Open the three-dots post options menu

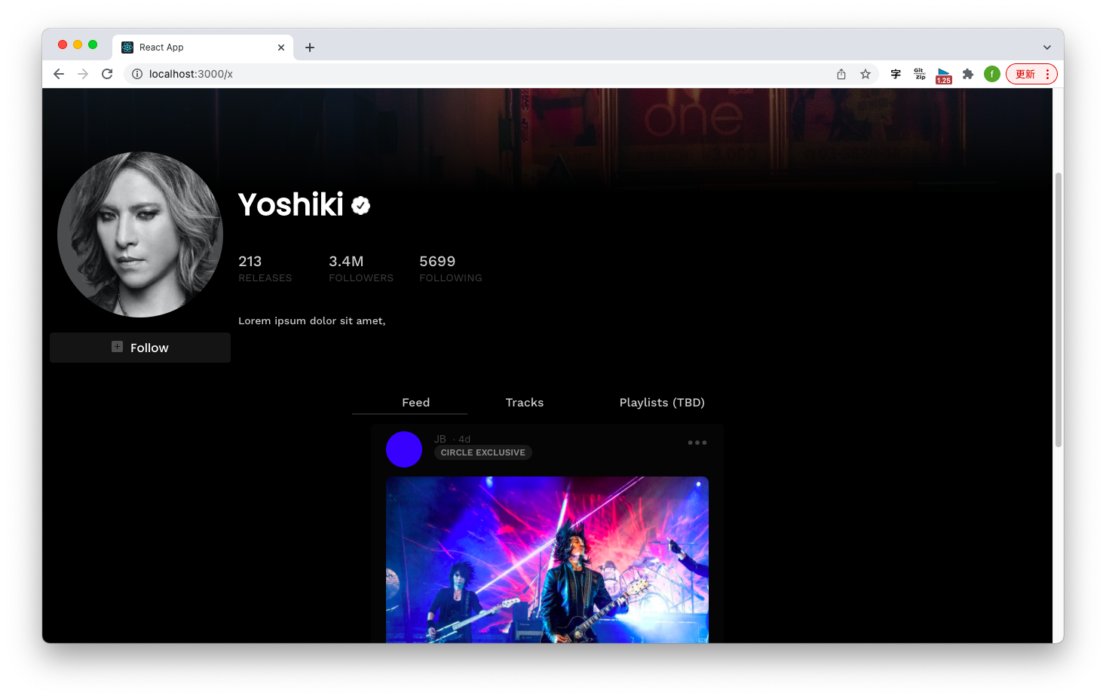pos(697,443)
